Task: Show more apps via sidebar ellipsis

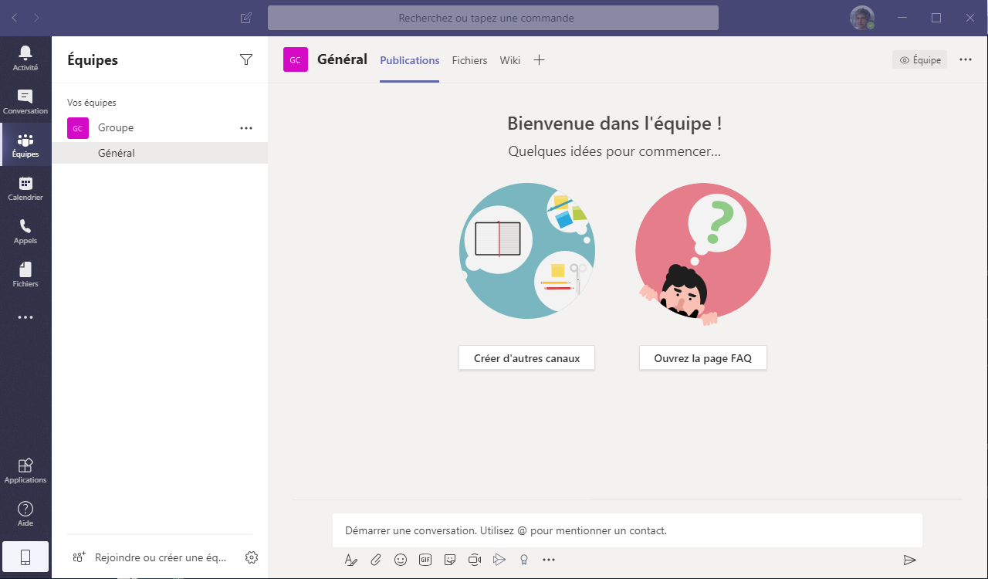Action: [x=25, y=317]
